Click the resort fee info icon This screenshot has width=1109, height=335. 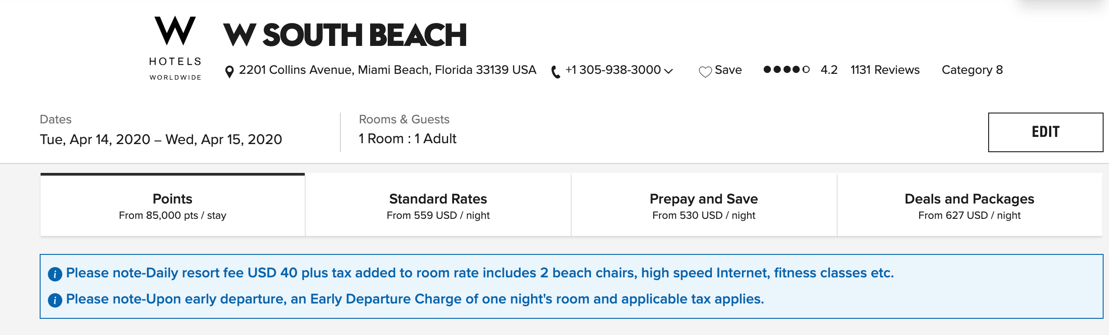click(55, 274)
